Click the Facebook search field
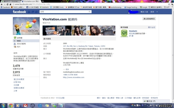Screen dimensions: 174x108 pyautogui.click(x=64, y=12)
